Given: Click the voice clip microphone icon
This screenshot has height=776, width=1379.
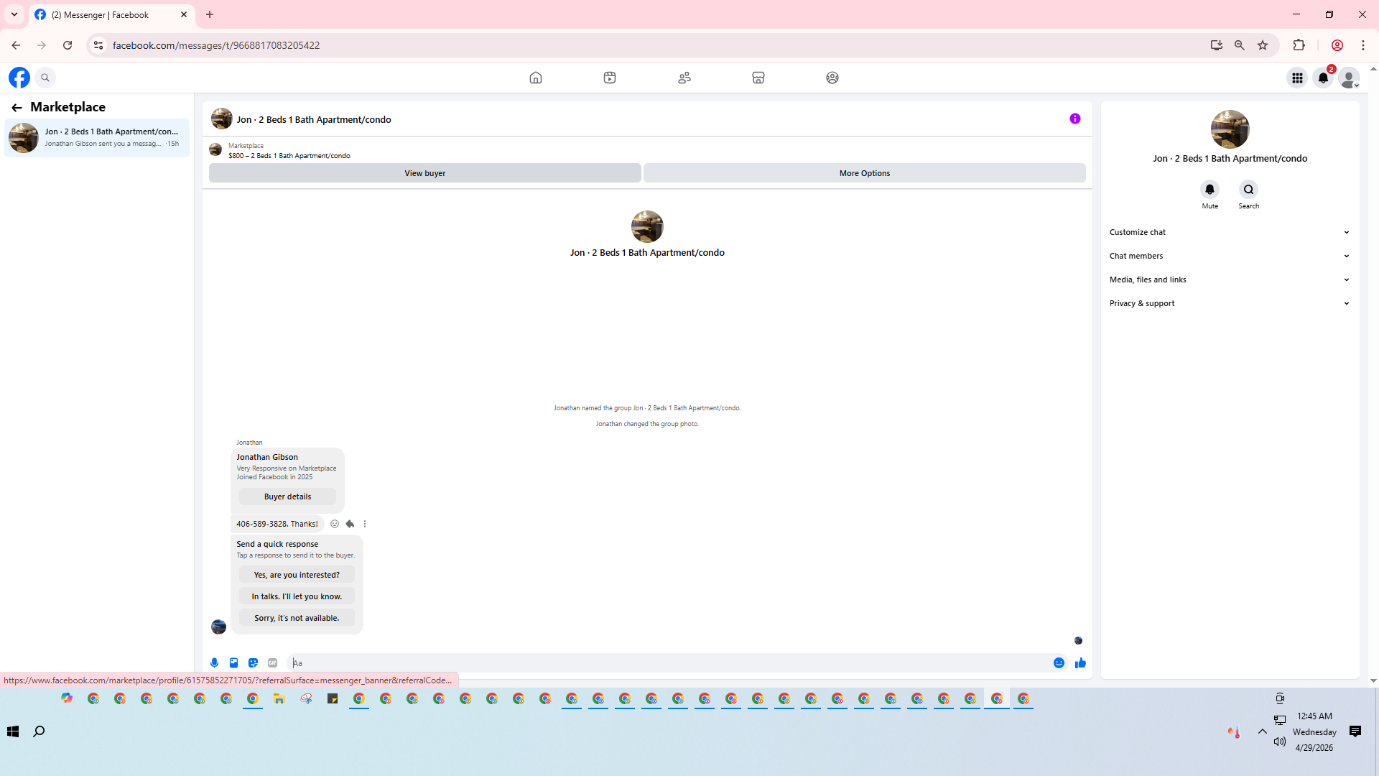Looking at the screenshot, I should (x=214, y=662).
